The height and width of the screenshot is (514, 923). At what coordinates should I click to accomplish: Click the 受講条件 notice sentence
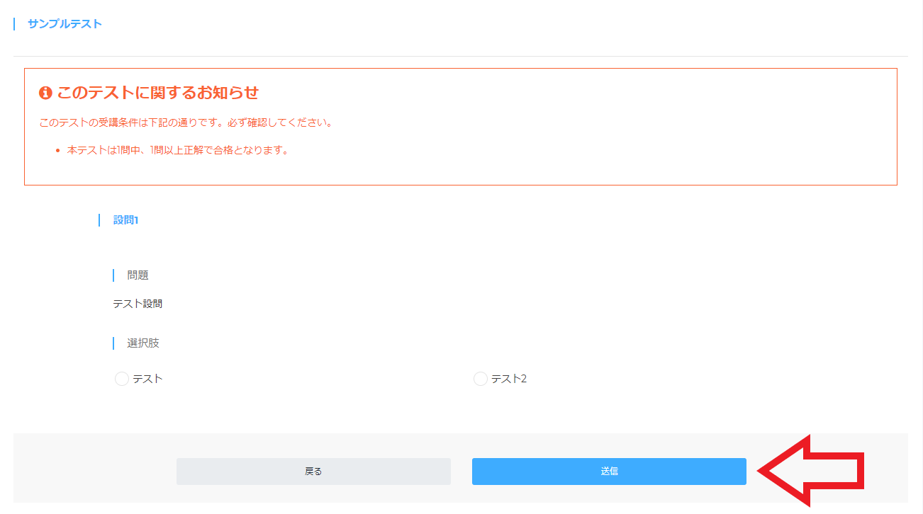pos(186,122)
